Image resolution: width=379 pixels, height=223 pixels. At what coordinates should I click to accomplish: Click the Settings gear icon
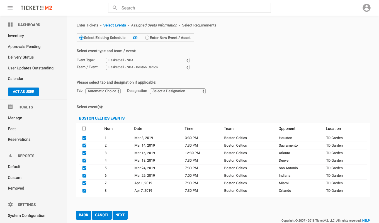coord(11,205)
